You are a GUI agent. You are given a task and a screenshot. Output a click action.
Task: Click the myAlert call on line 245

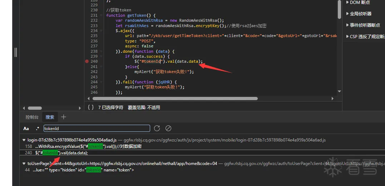click(x=154, y=87)
